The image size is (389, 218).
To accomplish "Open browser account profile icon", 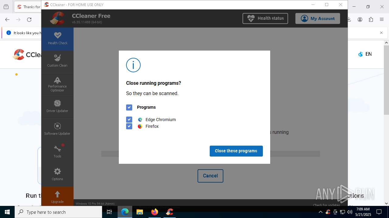I will point(360,19).
